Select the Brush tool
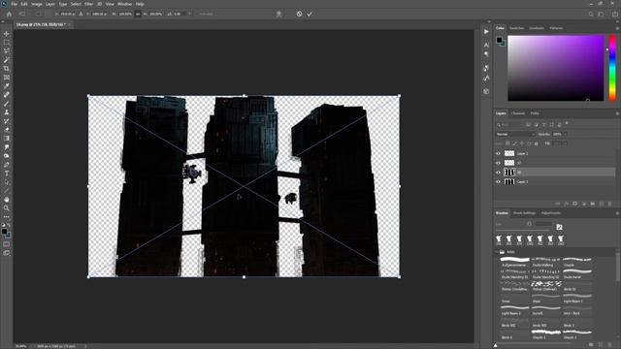The image size is (621, 349). pos(7,104)
